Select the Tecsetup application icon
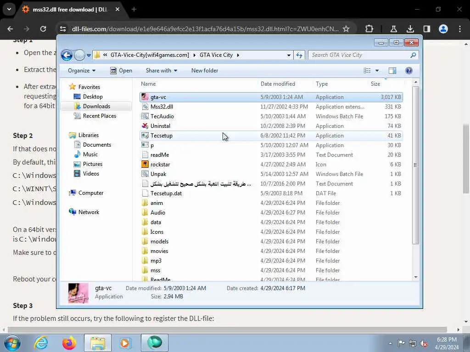 click(x=145, y=136)
